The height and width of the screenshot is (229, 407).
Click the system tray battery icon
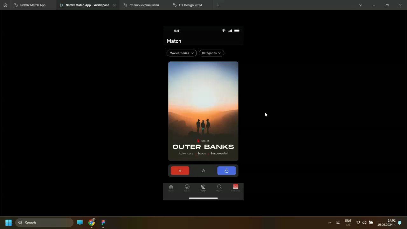point(370,223)
